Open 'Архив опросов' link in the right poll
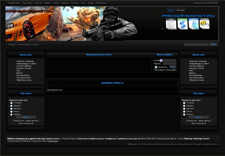The height and width of the screenshot is (156, 225). 205,121
